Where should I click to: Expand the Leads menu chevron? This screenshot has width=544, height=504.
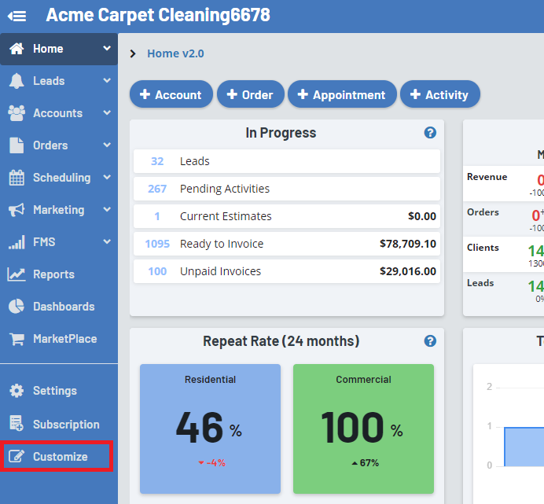[107, 80]
